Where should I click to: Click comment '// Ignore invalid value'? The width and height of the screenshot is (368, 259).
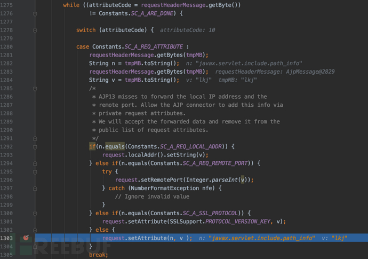point(152,197)
